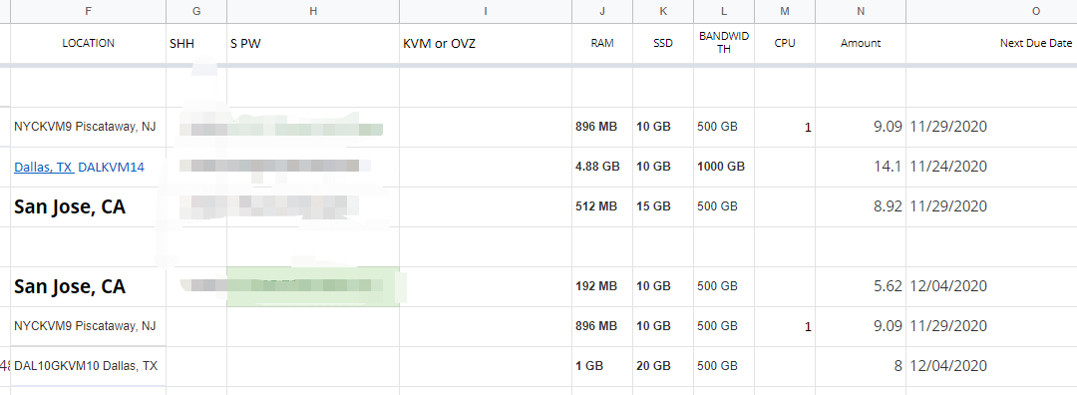This screenshot has width=1077, height=395.
Task: Select 500 GB bandwidth in the 1 GB row
Action: pyautogui.click(x=724, y=366)
